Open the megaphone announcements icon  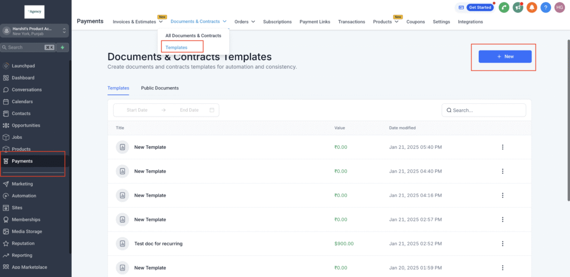[x=518, y=7]
